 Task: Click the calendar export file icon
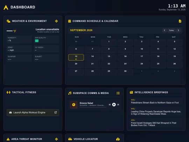point(180,21)
